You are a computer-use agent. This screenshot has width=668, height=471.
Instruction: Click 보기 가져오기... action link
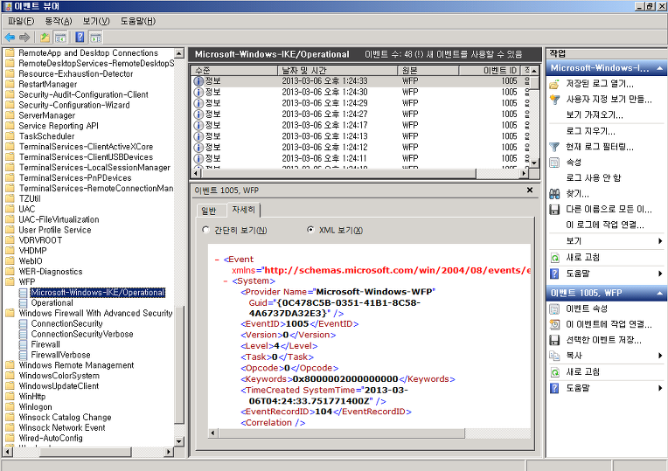tap(595, 115)
